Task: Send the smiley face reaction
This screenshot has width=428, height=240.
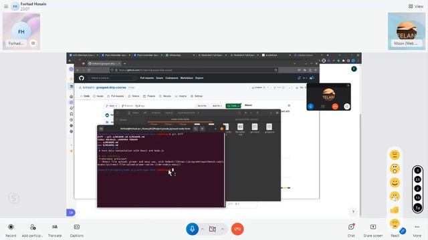Action: [x=395, y=183]
